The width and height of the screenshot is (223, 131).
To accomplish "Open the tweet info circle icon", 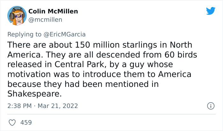I will [x=210, y=105].
